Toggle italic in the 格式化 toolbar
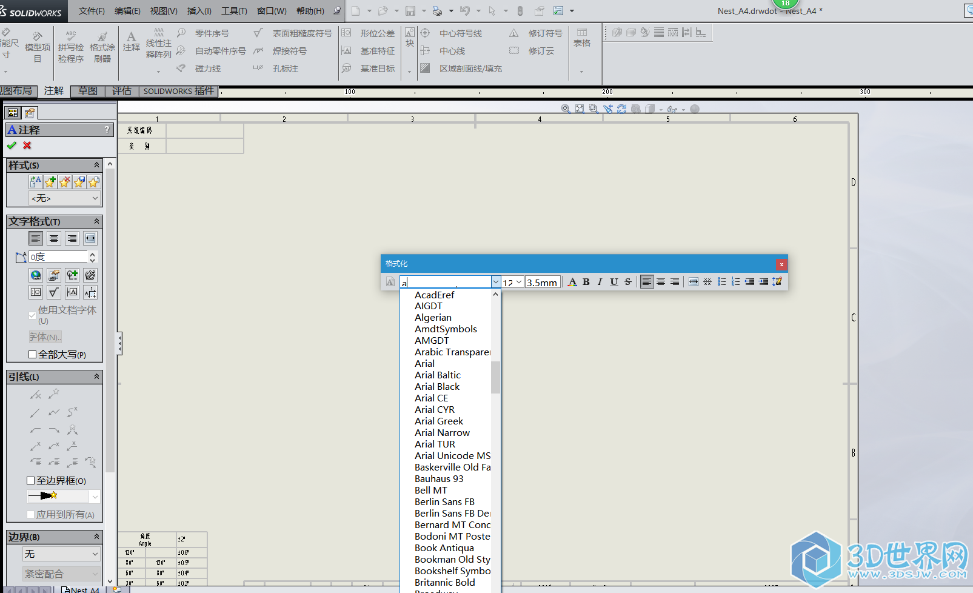This screenshot has height=593, width=973. (600, 282)
